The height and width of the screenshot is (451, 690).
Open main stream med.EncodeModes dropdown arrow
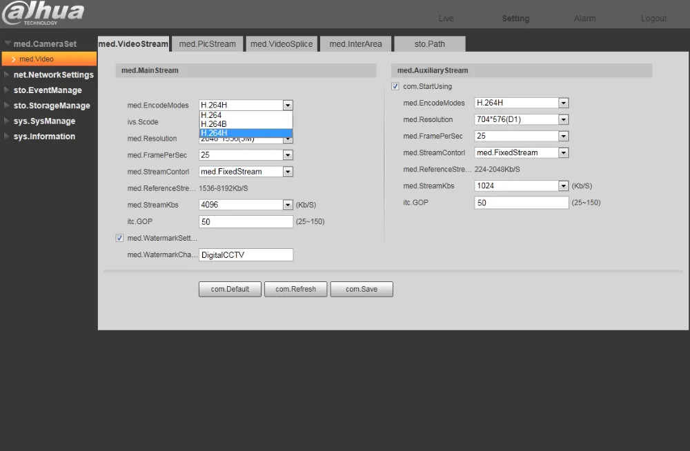pyautogui.click(x=288, y=105)
